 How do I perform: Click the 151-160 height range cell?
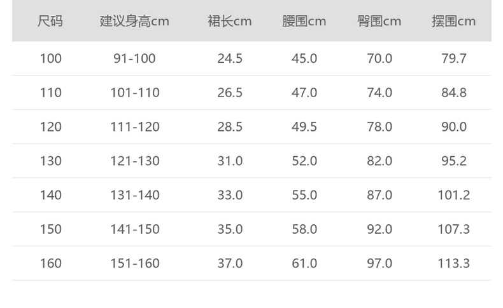tap(134, 263)
